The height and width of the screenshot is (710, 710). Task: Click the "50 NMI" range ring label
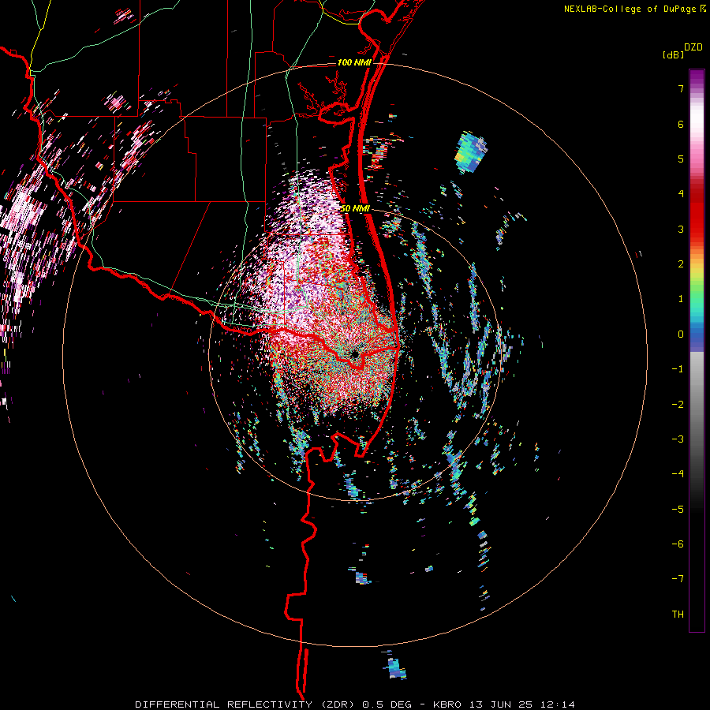click(x=355, y=209)
